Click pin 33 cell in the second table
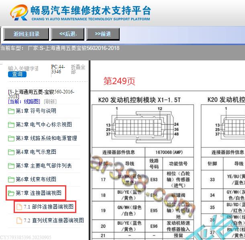Image resolution: width=245 pixels, height=240 pixels. point(212,180)
